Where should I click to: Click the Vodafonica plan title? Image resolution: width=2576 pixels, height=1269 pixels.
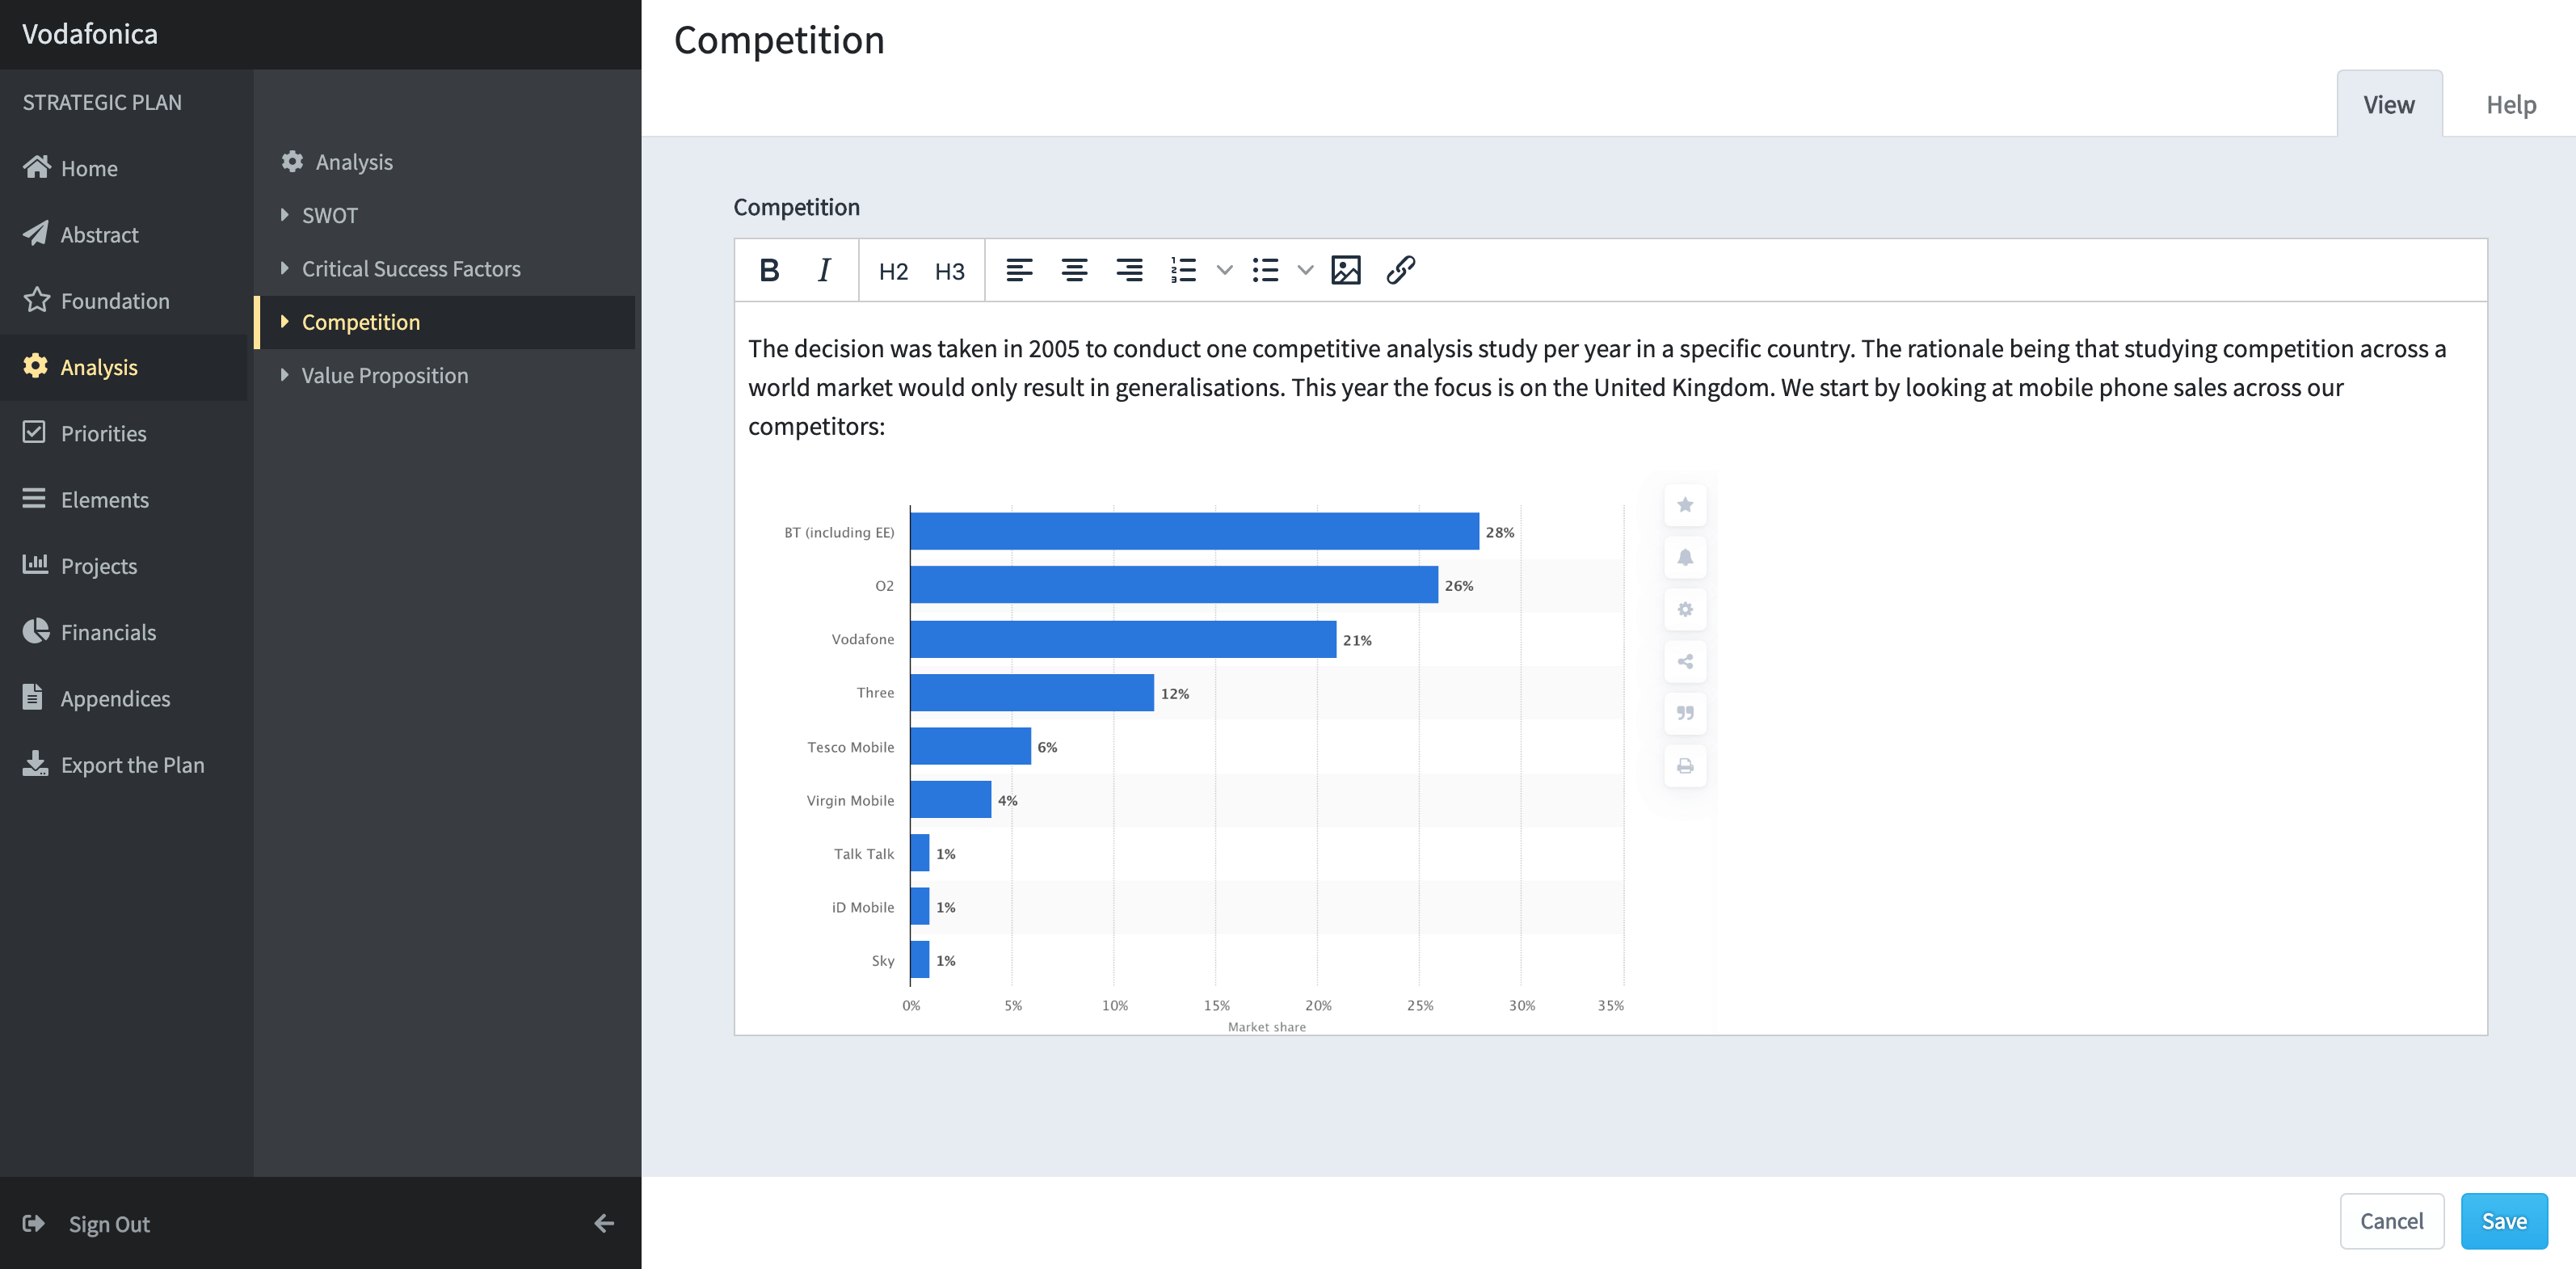90,34
